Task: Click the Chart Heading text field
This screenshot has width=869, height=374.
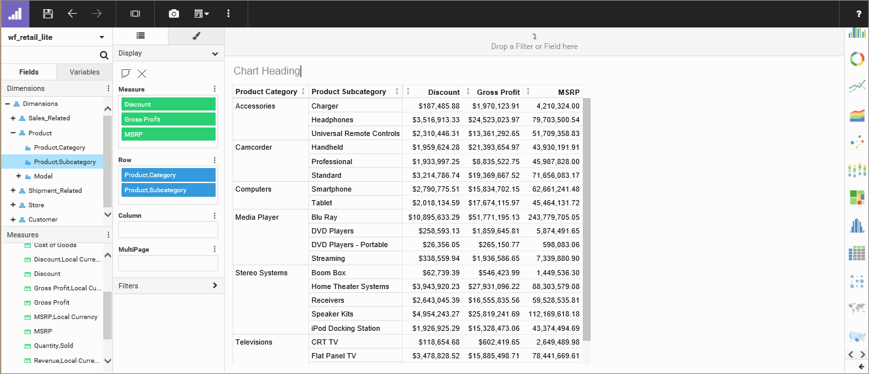Action: tap(267, 71)
